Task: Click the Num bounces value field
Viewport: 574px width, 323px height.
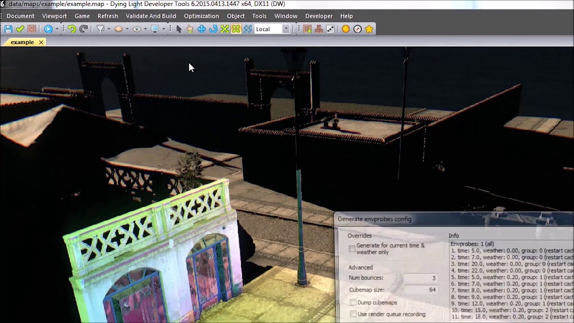Action: coord(420,278)
